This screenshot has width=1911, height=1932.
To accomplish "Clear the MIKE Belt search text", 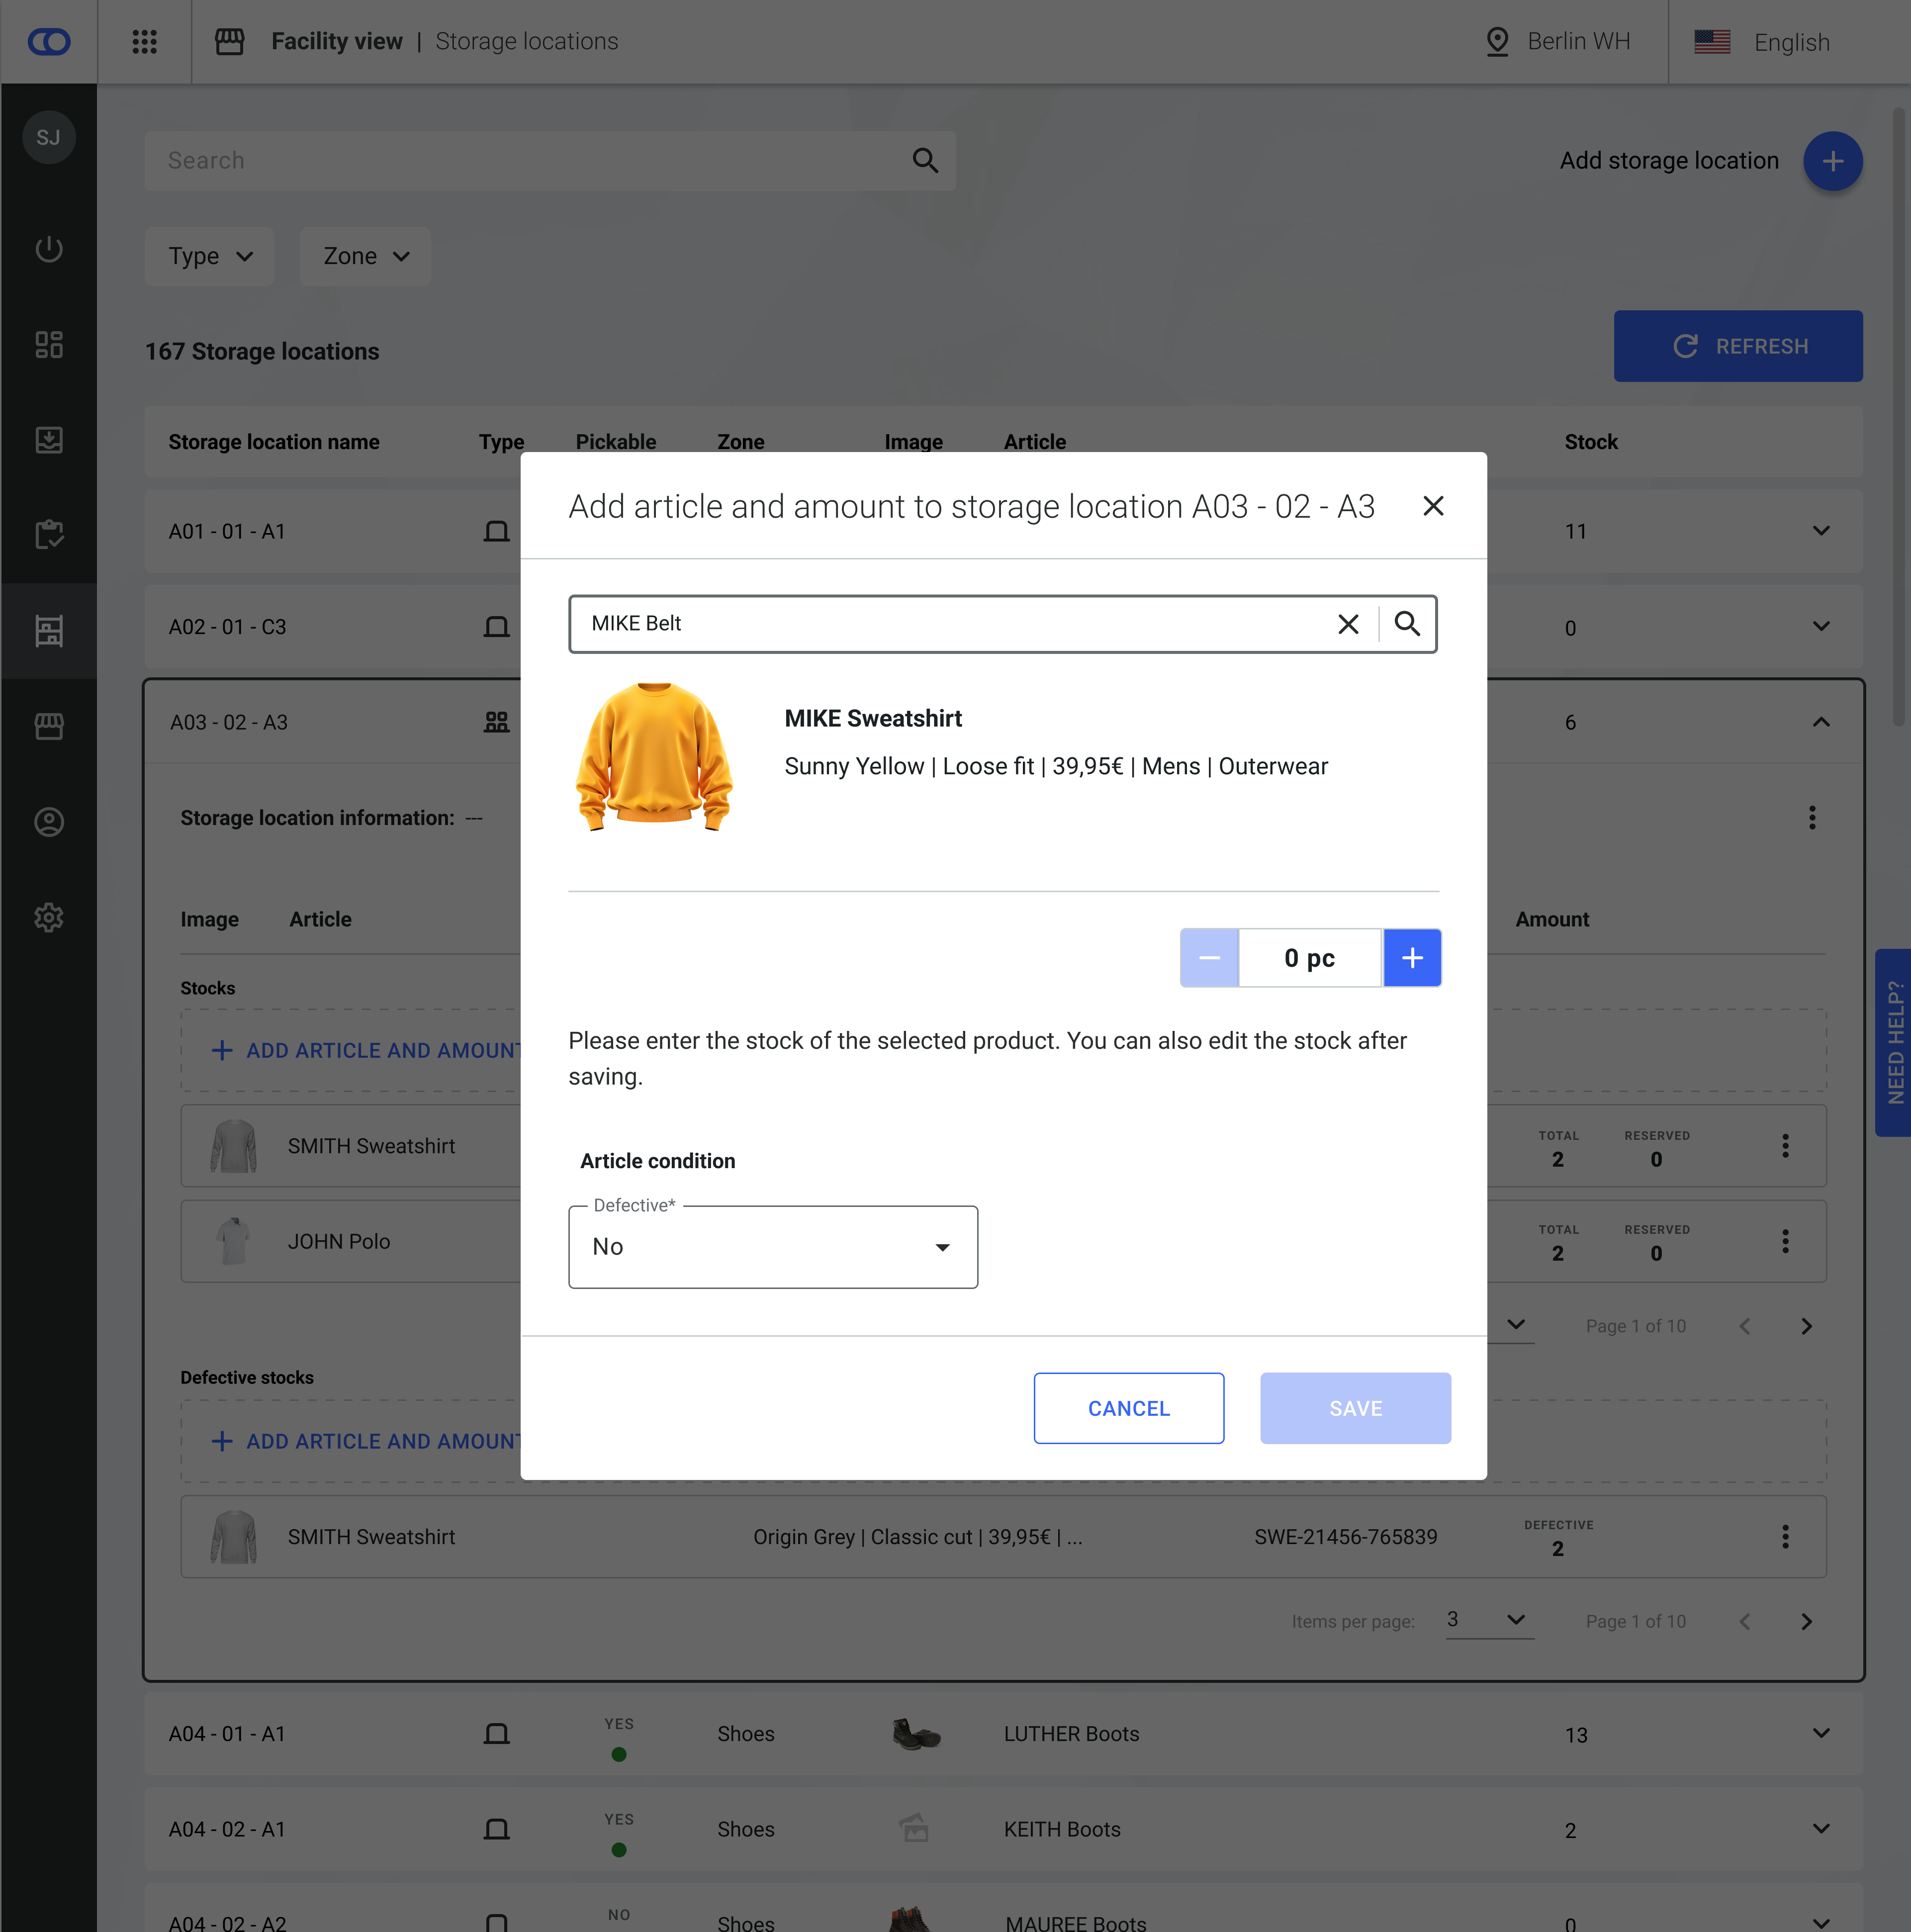I will pyautogui.click(x=1348, y=624).
